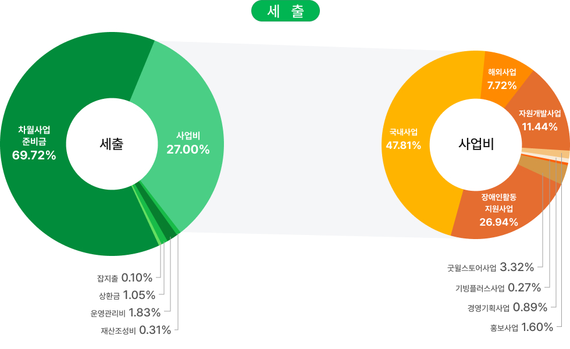The height and width of the screenshot is (349, 570).
Task: Click the green 세 출 header pill
Action: [285, 12]
